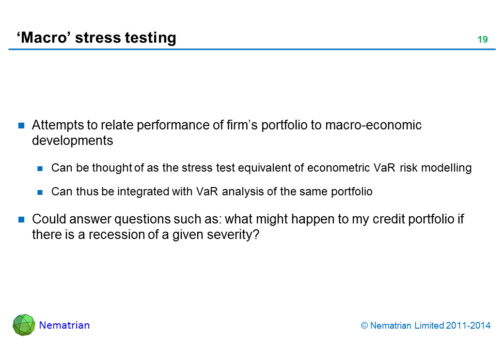Select the slide title "'Macro' stress testing"
This screenshot has height=349, width=504.
tap(96, 37)
